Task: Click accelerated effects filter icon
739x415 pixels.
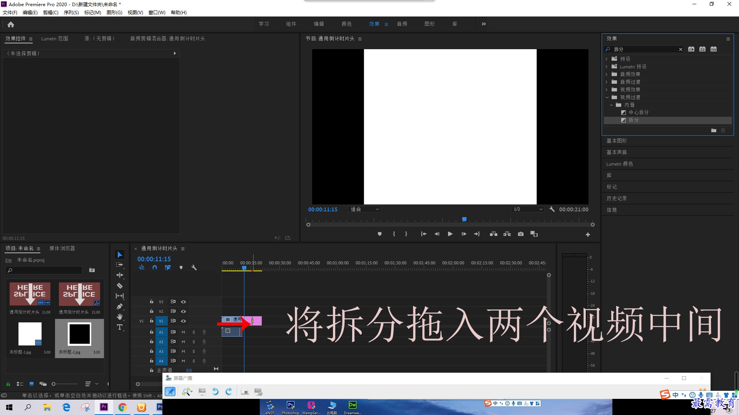Action: (691, 49)
